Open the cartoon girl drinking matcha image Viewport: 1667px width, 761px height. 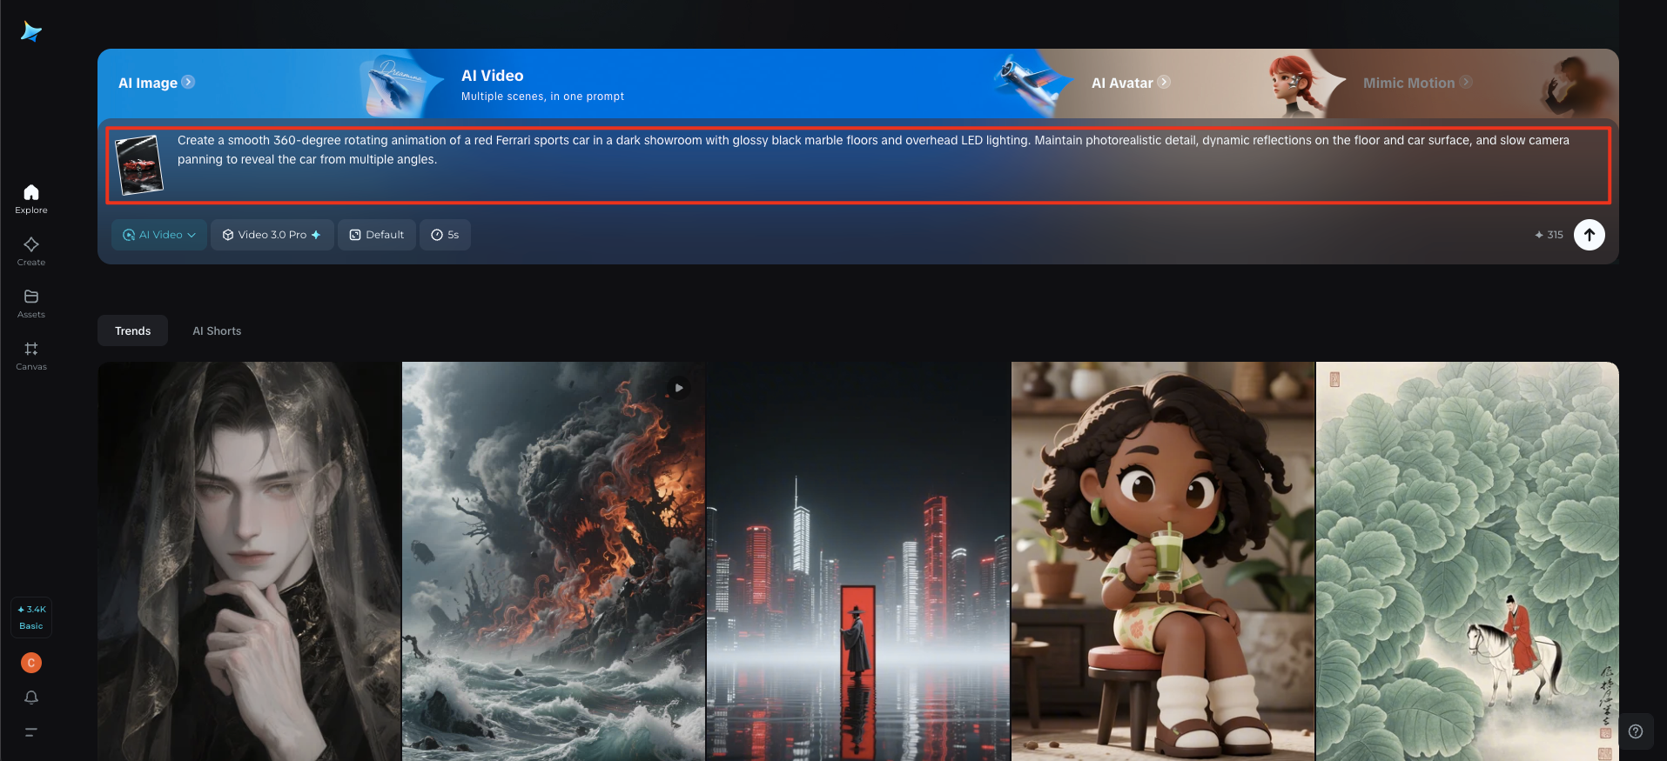click(x=1163, y=561)
